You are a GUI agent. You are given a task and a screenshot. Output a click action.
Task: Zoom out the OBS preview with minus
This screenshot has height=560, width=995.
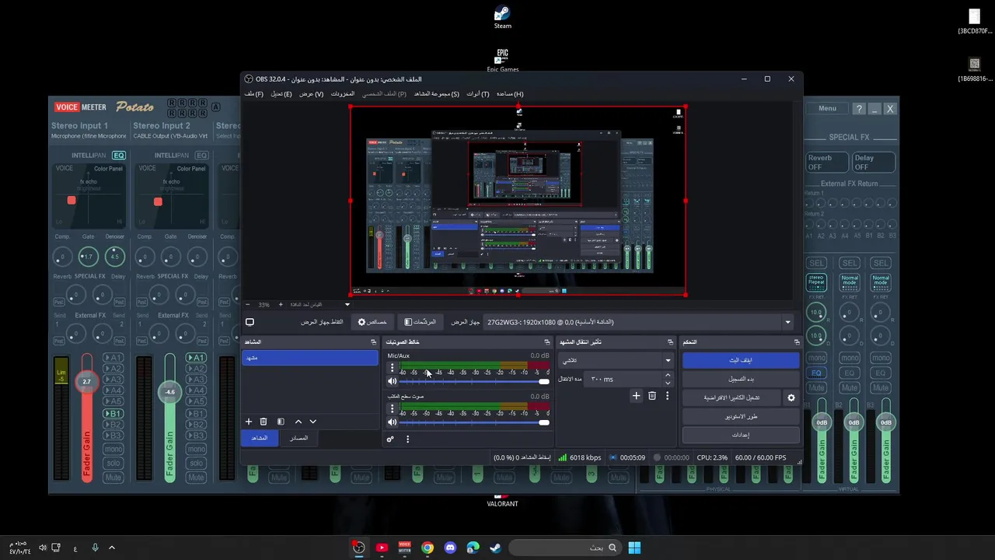(248, 305)
